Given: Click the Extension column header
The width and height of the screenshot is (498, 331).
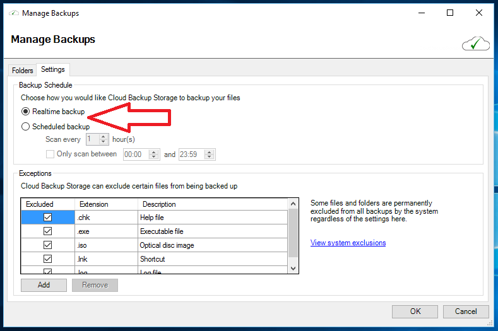Looking at the screenshot, I should tap(107, 204).
